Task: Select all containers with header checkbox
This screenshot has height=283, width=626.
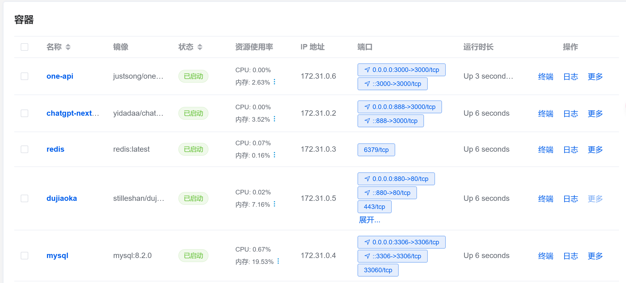Action: click(24, 47)
